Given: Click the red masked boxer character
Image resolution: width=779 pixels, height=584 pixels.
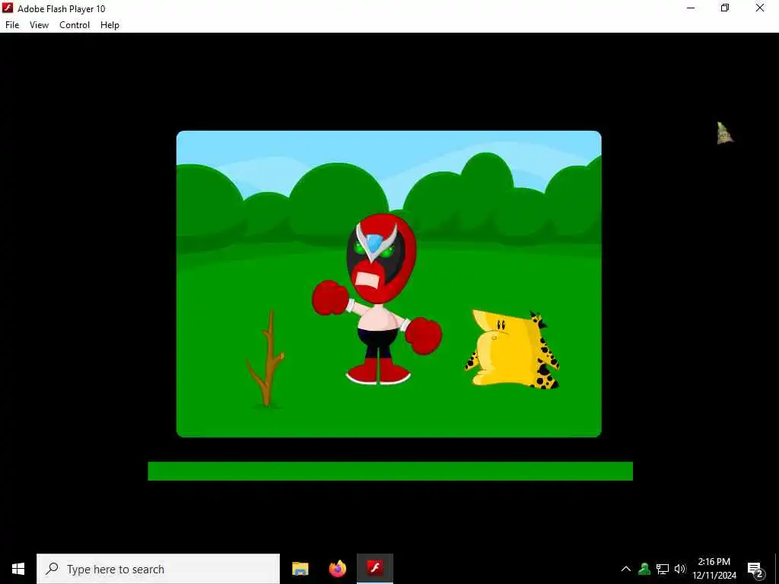Looking at the screenshot, I should 377,300.
